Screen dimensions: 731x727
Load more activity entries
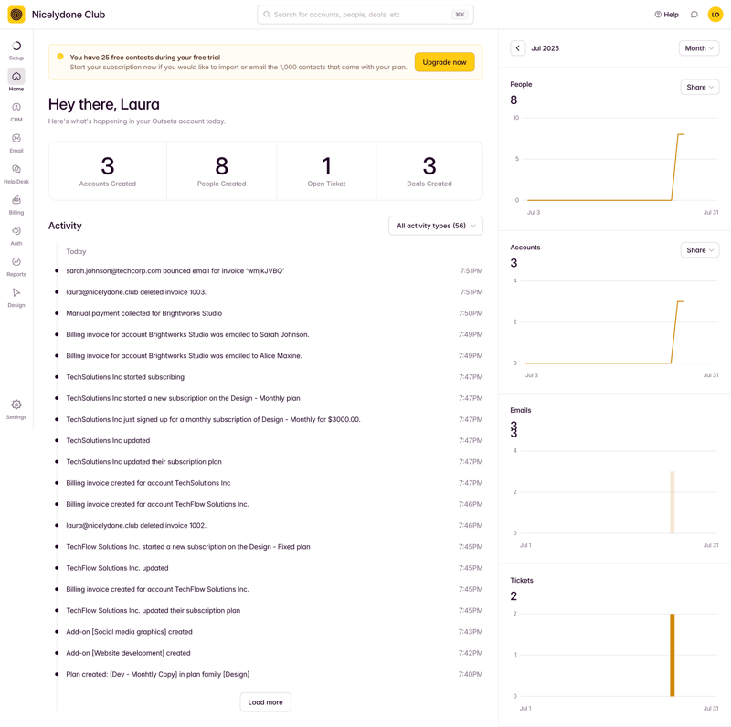tap(265, 701)
